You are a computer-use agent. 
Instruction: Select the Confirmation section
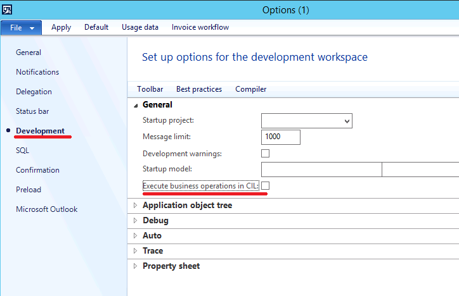[x=37, y=170]
